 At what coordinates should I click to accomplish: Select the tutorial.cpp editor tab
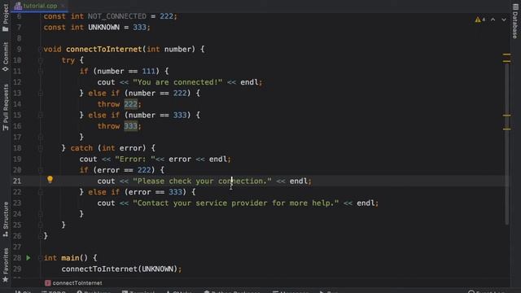point(39,6)
